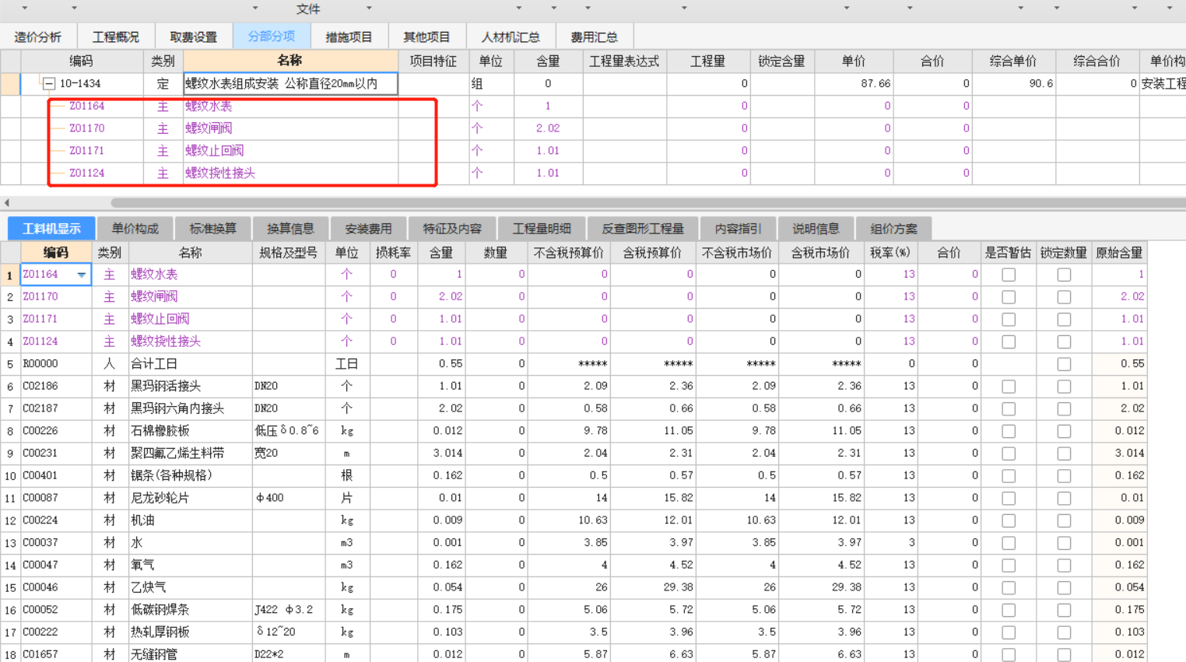Select Z01170 row in upper table

[x=86, y=128]
